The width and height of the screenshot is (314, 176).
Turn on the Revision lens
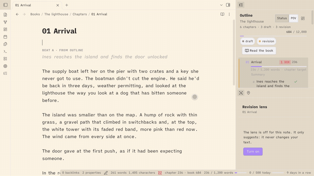pyautogui.click(x=253, y=152)
